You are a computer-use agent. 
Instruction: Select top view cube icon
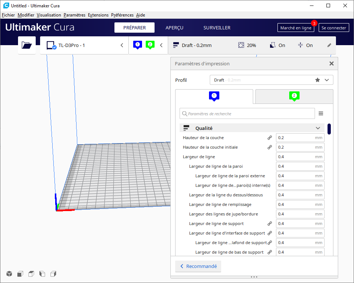pos(31,274)
